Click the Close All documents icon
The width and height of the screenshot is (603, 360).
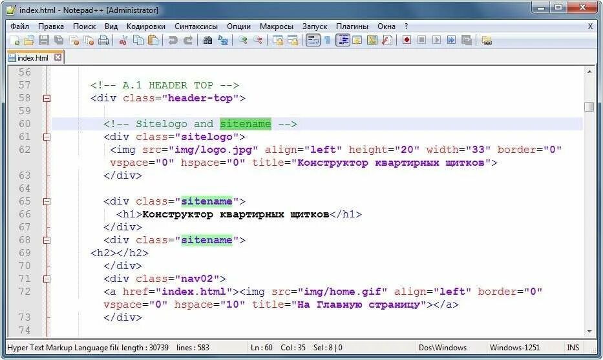89,40
